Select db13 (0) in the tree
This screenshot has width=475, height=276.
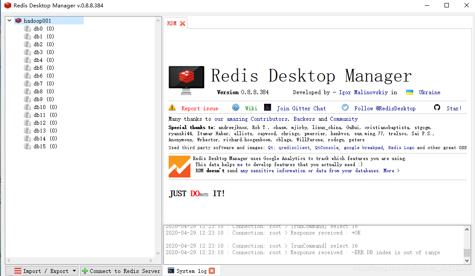pos(45,130)
